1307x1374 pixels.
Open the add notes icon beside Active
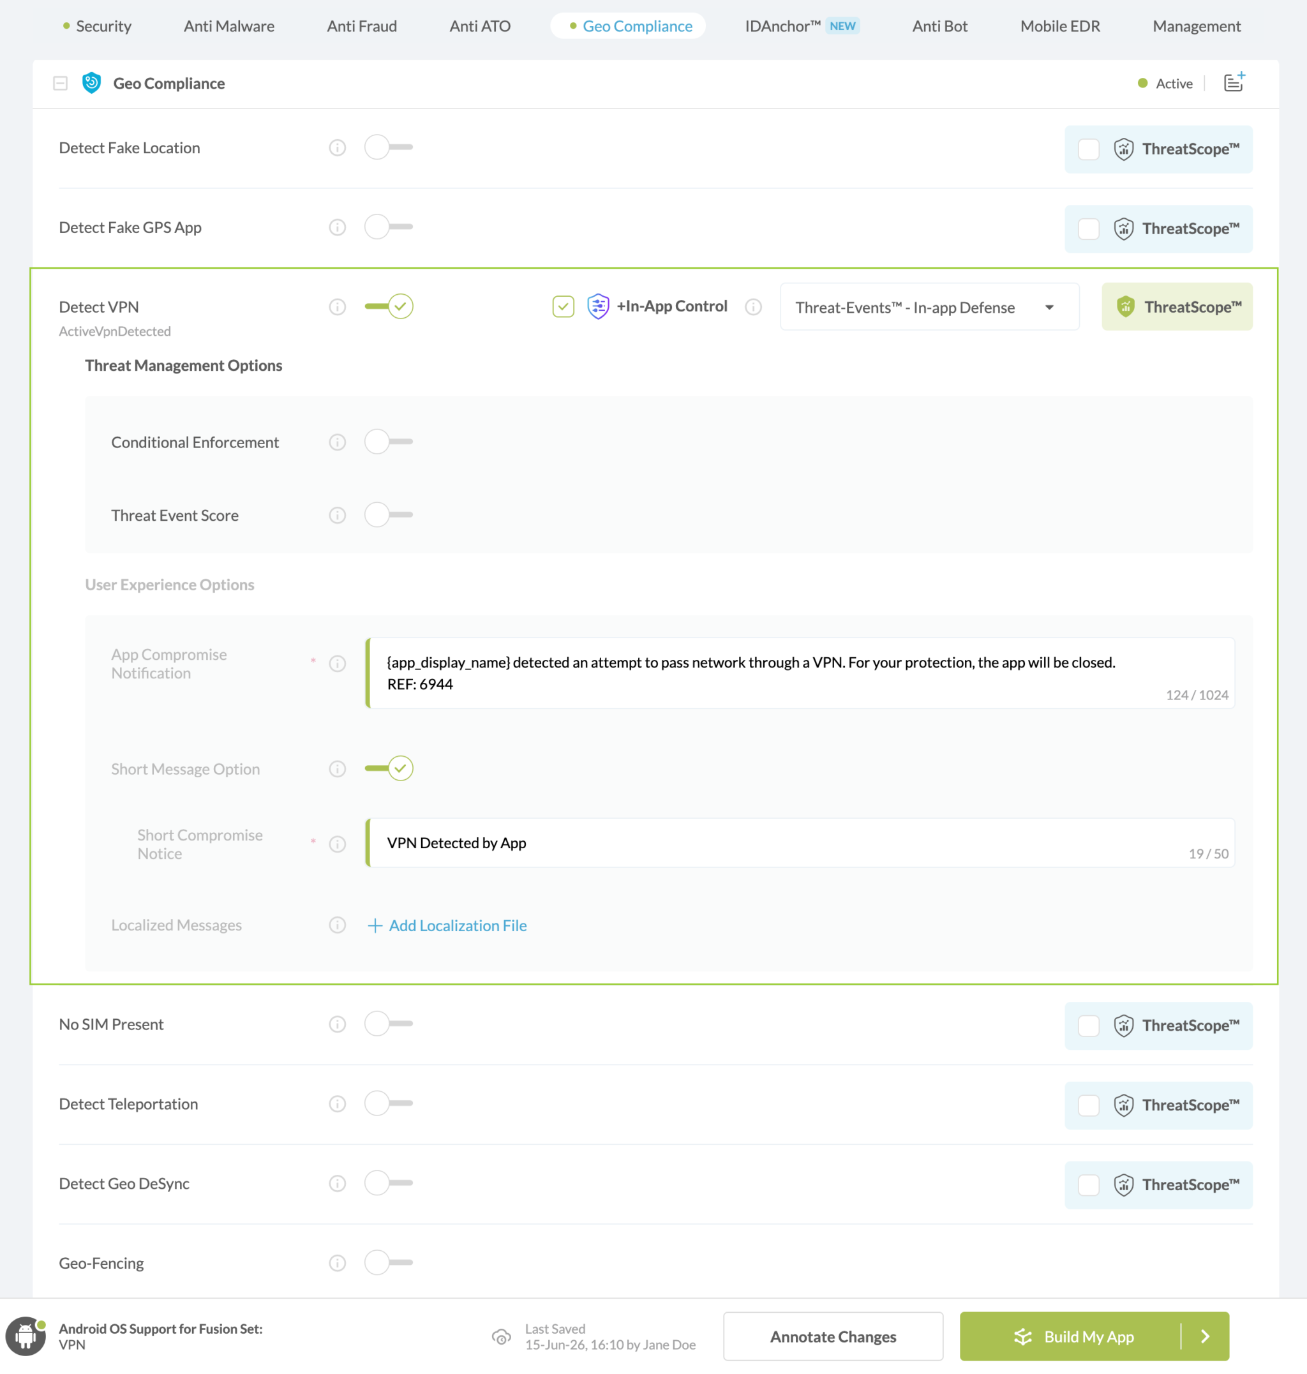(x=1234, y=82)
